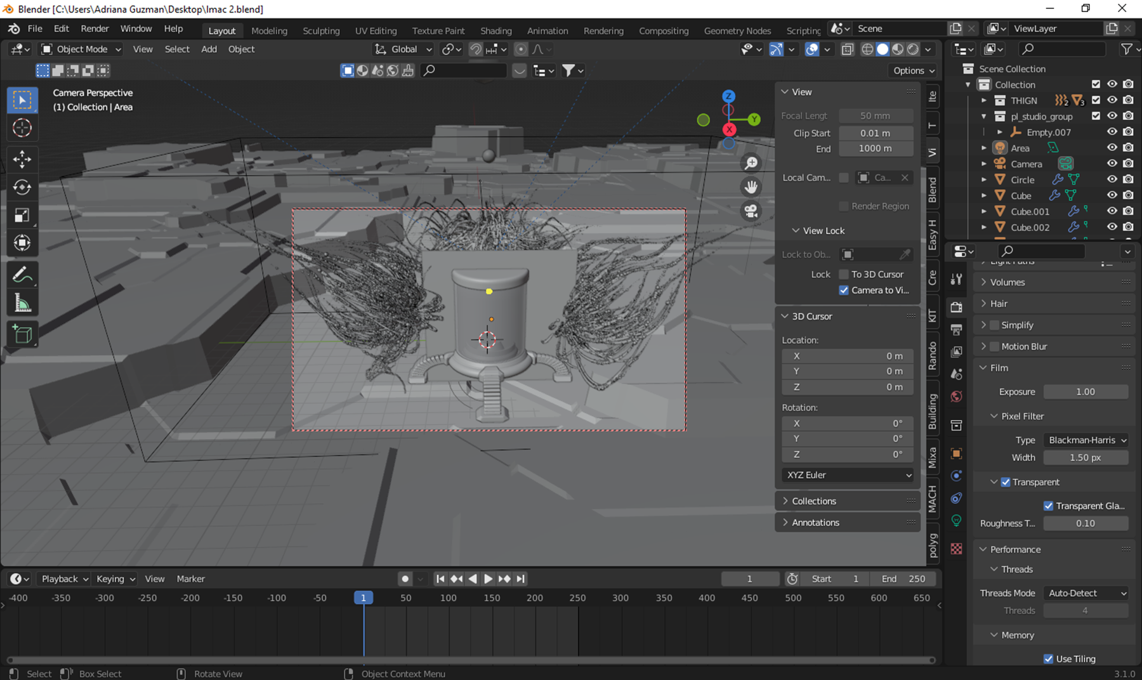This screenshot has width=1142, height=680.
Task: Open the Render menu
Action: point(95,29)
